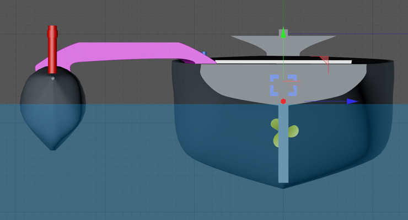The image size is (408, 220).
Task: Click the blue Z-axis gizmo arrow
Action: 352,101
